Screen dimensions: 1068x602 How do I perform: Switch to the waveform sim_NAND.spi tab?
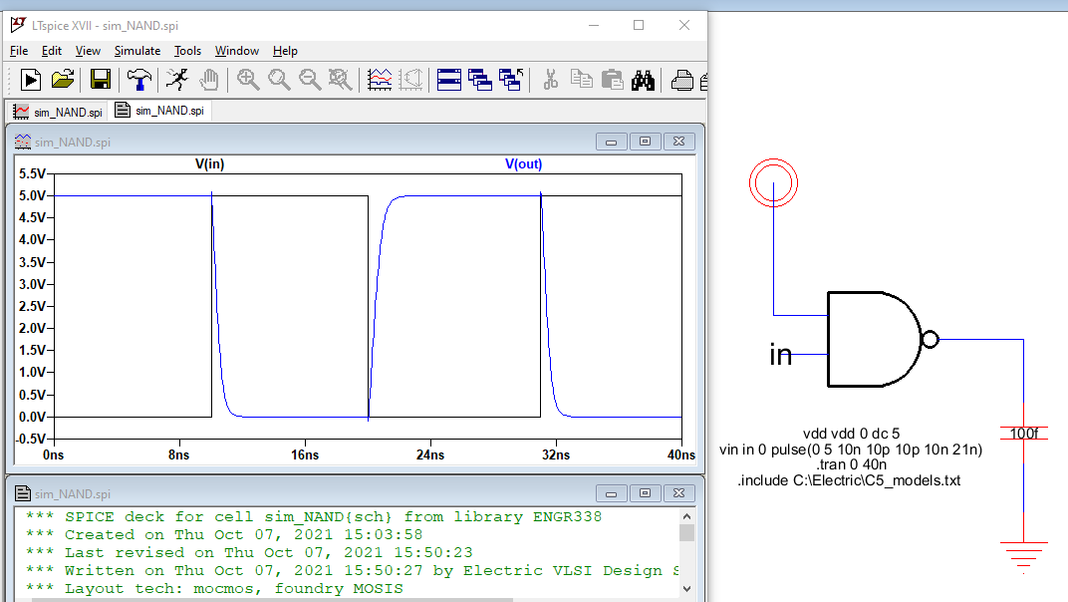58,112
